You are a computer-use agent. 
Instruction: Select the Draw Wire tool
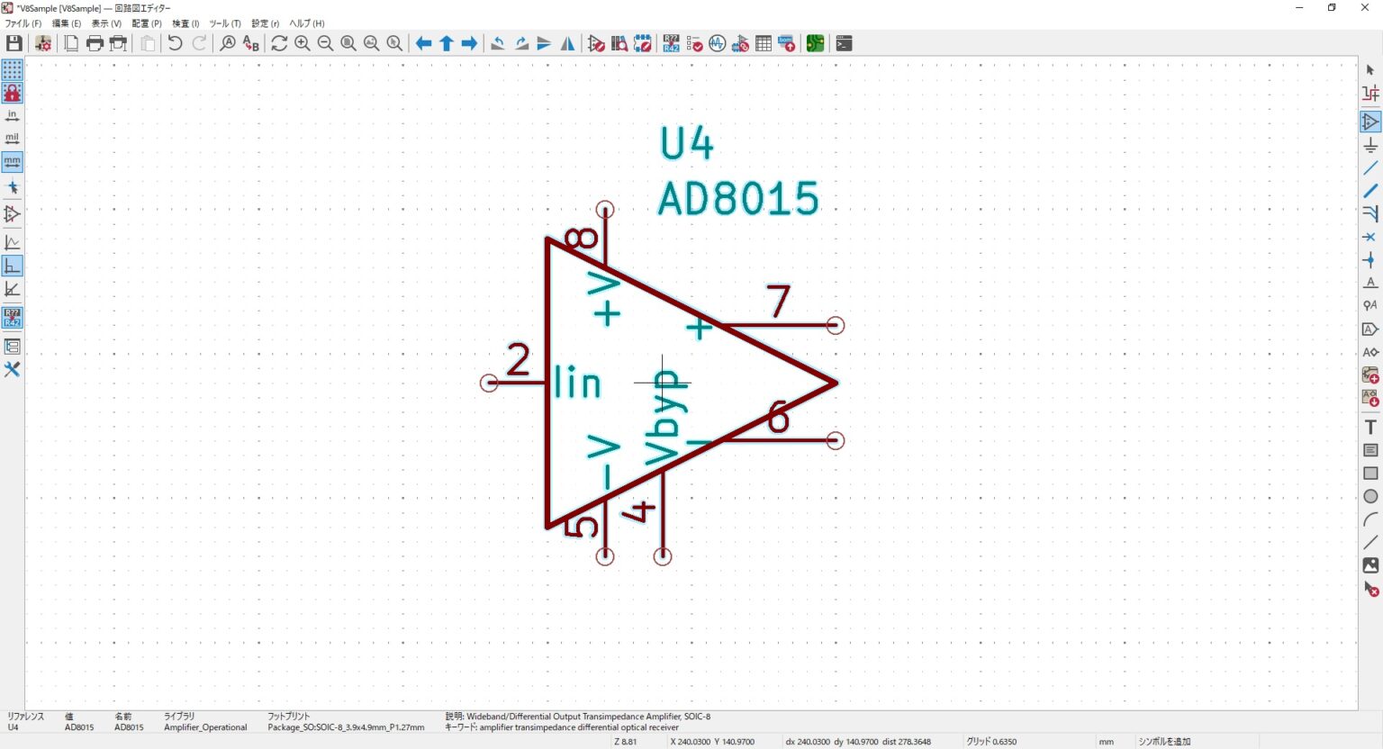coord(1370,168)
